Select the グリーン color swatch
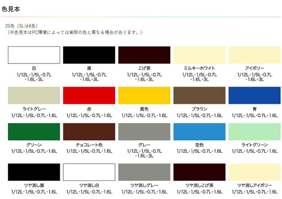 pyautogui.click(x=34, y=132)
